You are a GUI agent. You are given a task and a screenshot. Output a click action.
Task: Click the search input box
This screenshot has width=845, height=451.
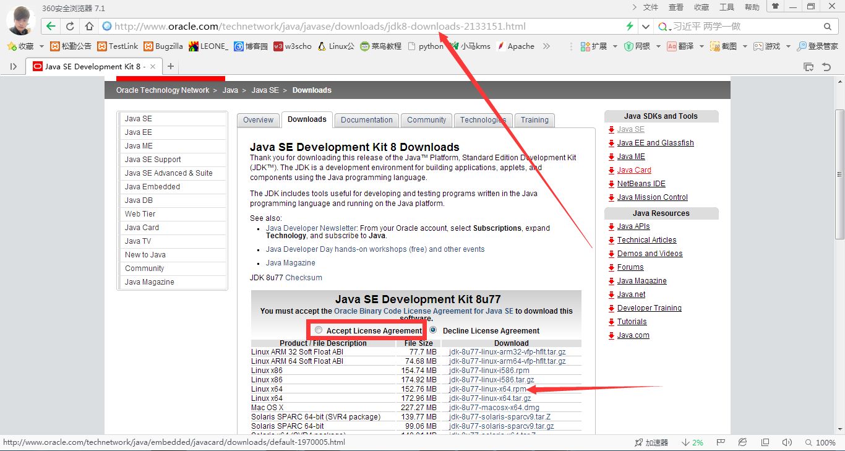tap(747, 27)
